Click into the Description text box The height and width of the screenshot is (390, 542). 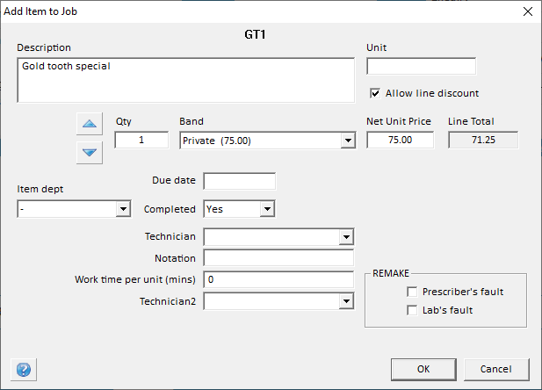click(x=184, y=80)
